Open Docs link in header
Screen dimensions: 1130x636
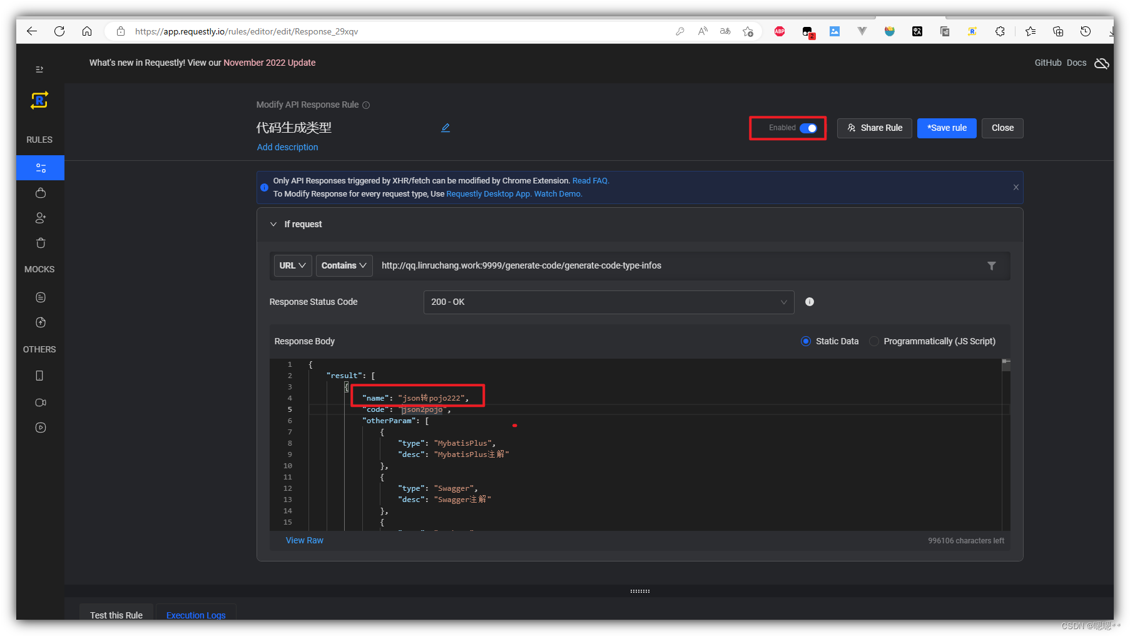point(1076,63)
